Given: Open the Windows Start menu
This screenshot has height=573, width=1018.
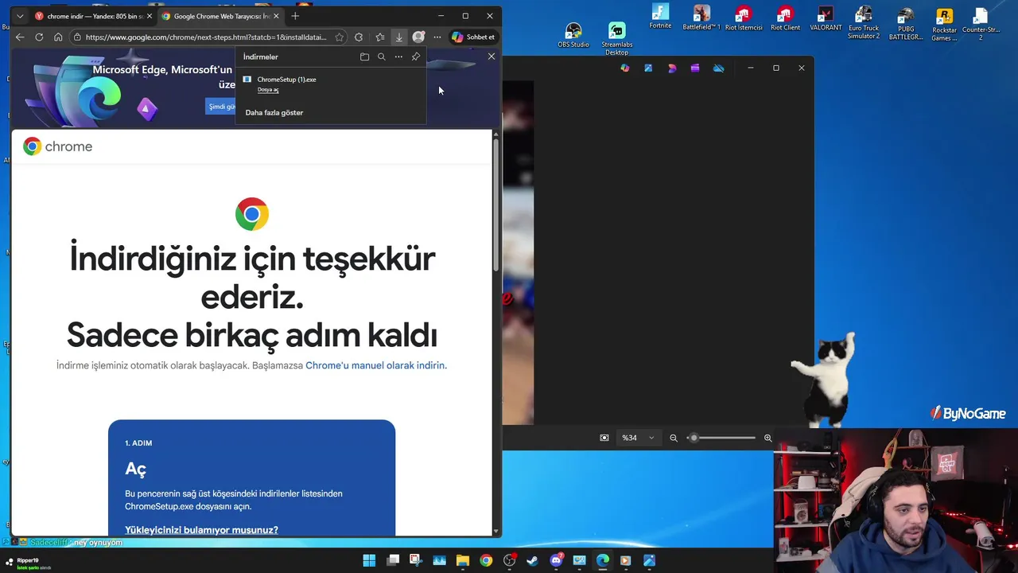Looking at the screenshot, I should (369, 560).
